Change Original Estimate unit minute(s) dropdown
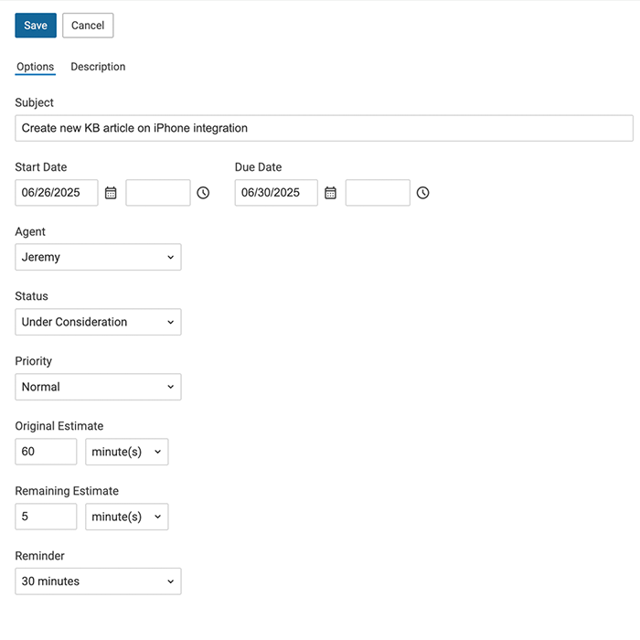This screenshot has height=640, width=640. [126, 452]
